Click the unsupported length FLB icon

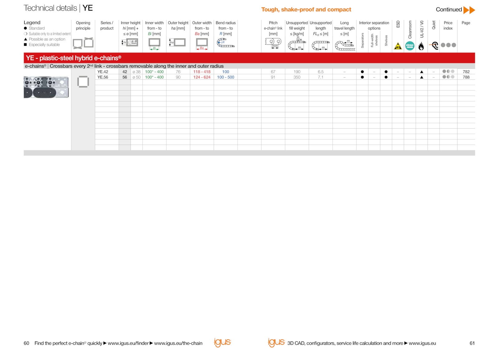[321, 45]
